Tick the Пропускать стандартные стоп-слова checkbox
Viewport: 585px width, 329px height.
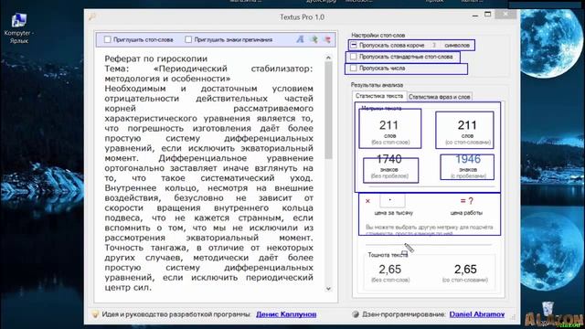click(x=354, y=57)
